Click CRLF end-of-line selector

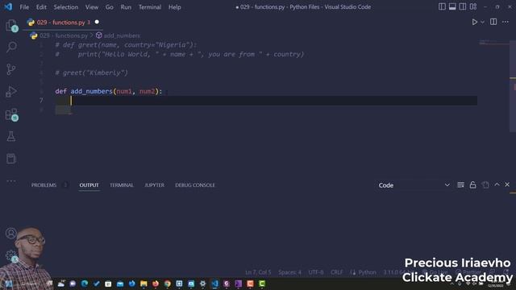[x=337, y=272]
